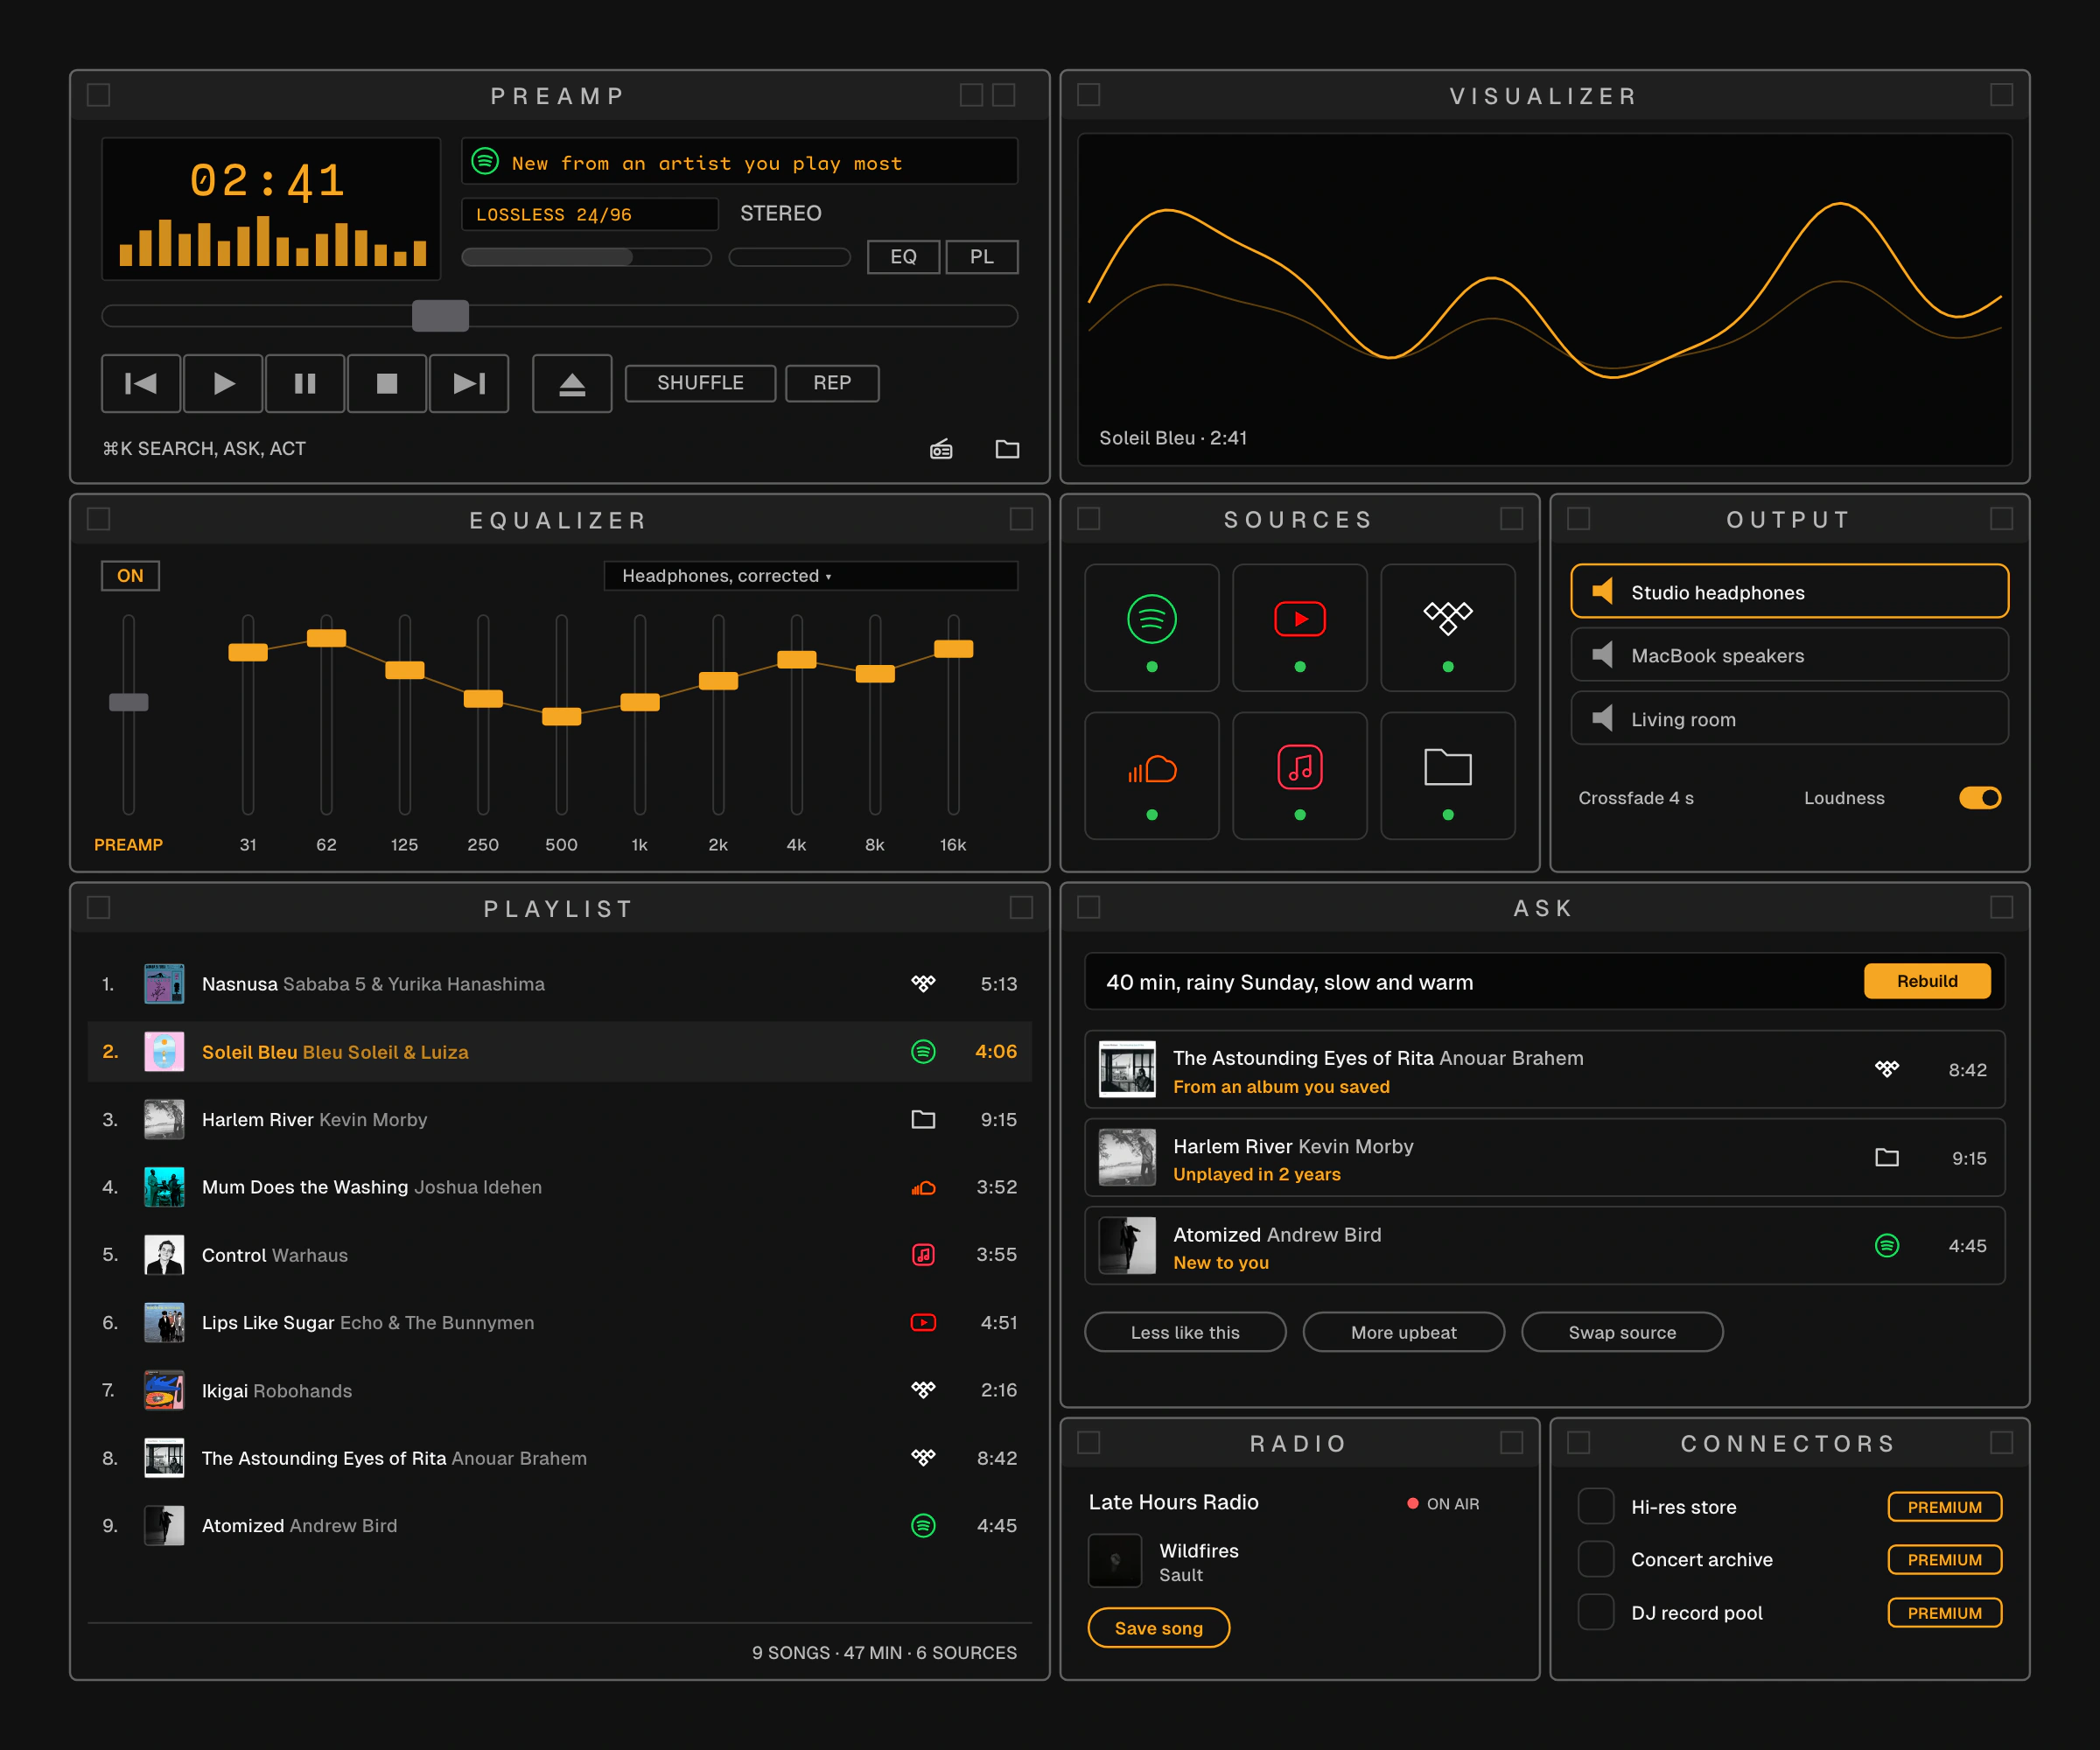Viewport: 2100px width, 1750px height.
Task: Select the Apple Music source tile
Action: click(1300, 776)
